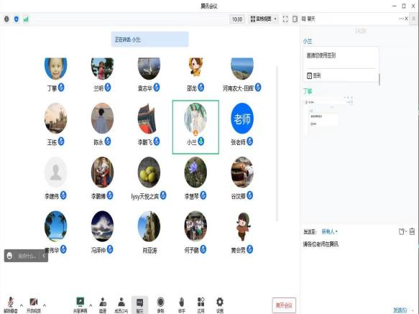Send the chat message with 发送
419x314 pixels.
pos(400,310)
